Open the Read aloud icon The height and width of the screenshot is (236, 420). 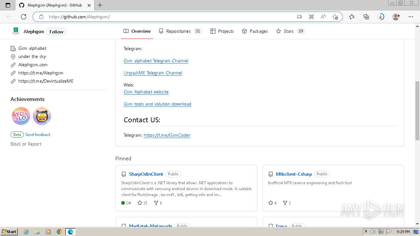(x=323, y=17)
